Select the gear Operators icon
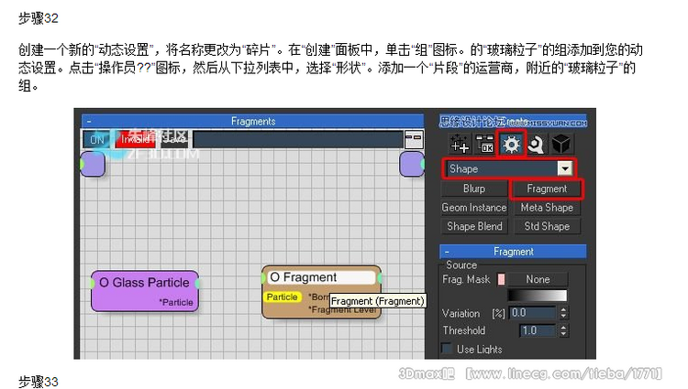688x389 pixels. [511, 144]
